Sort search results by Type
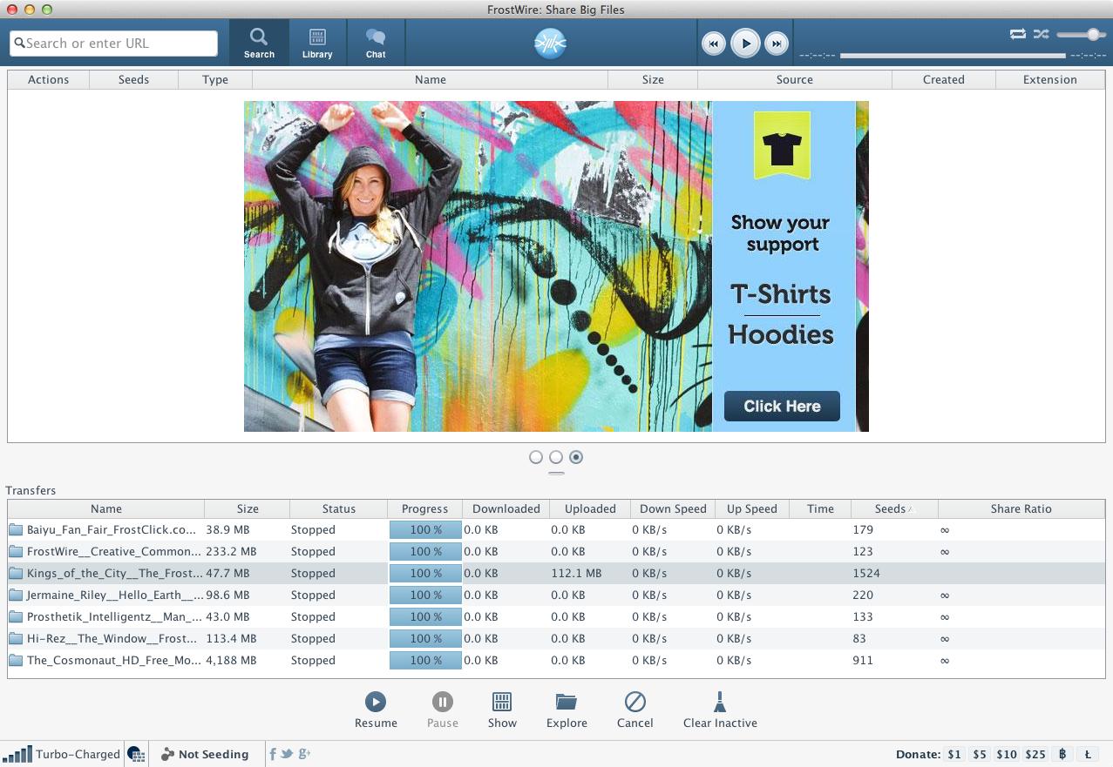 tap(215, 79)
